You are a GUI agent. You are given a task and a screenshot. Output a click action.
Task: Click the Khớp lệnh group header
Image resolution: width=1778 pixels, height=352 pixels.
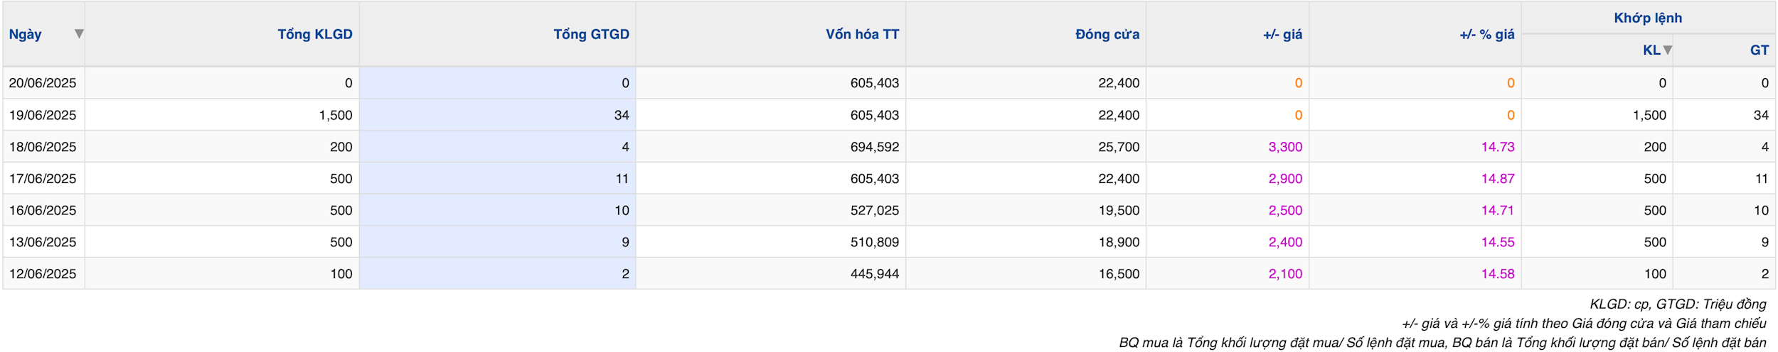1648,18
